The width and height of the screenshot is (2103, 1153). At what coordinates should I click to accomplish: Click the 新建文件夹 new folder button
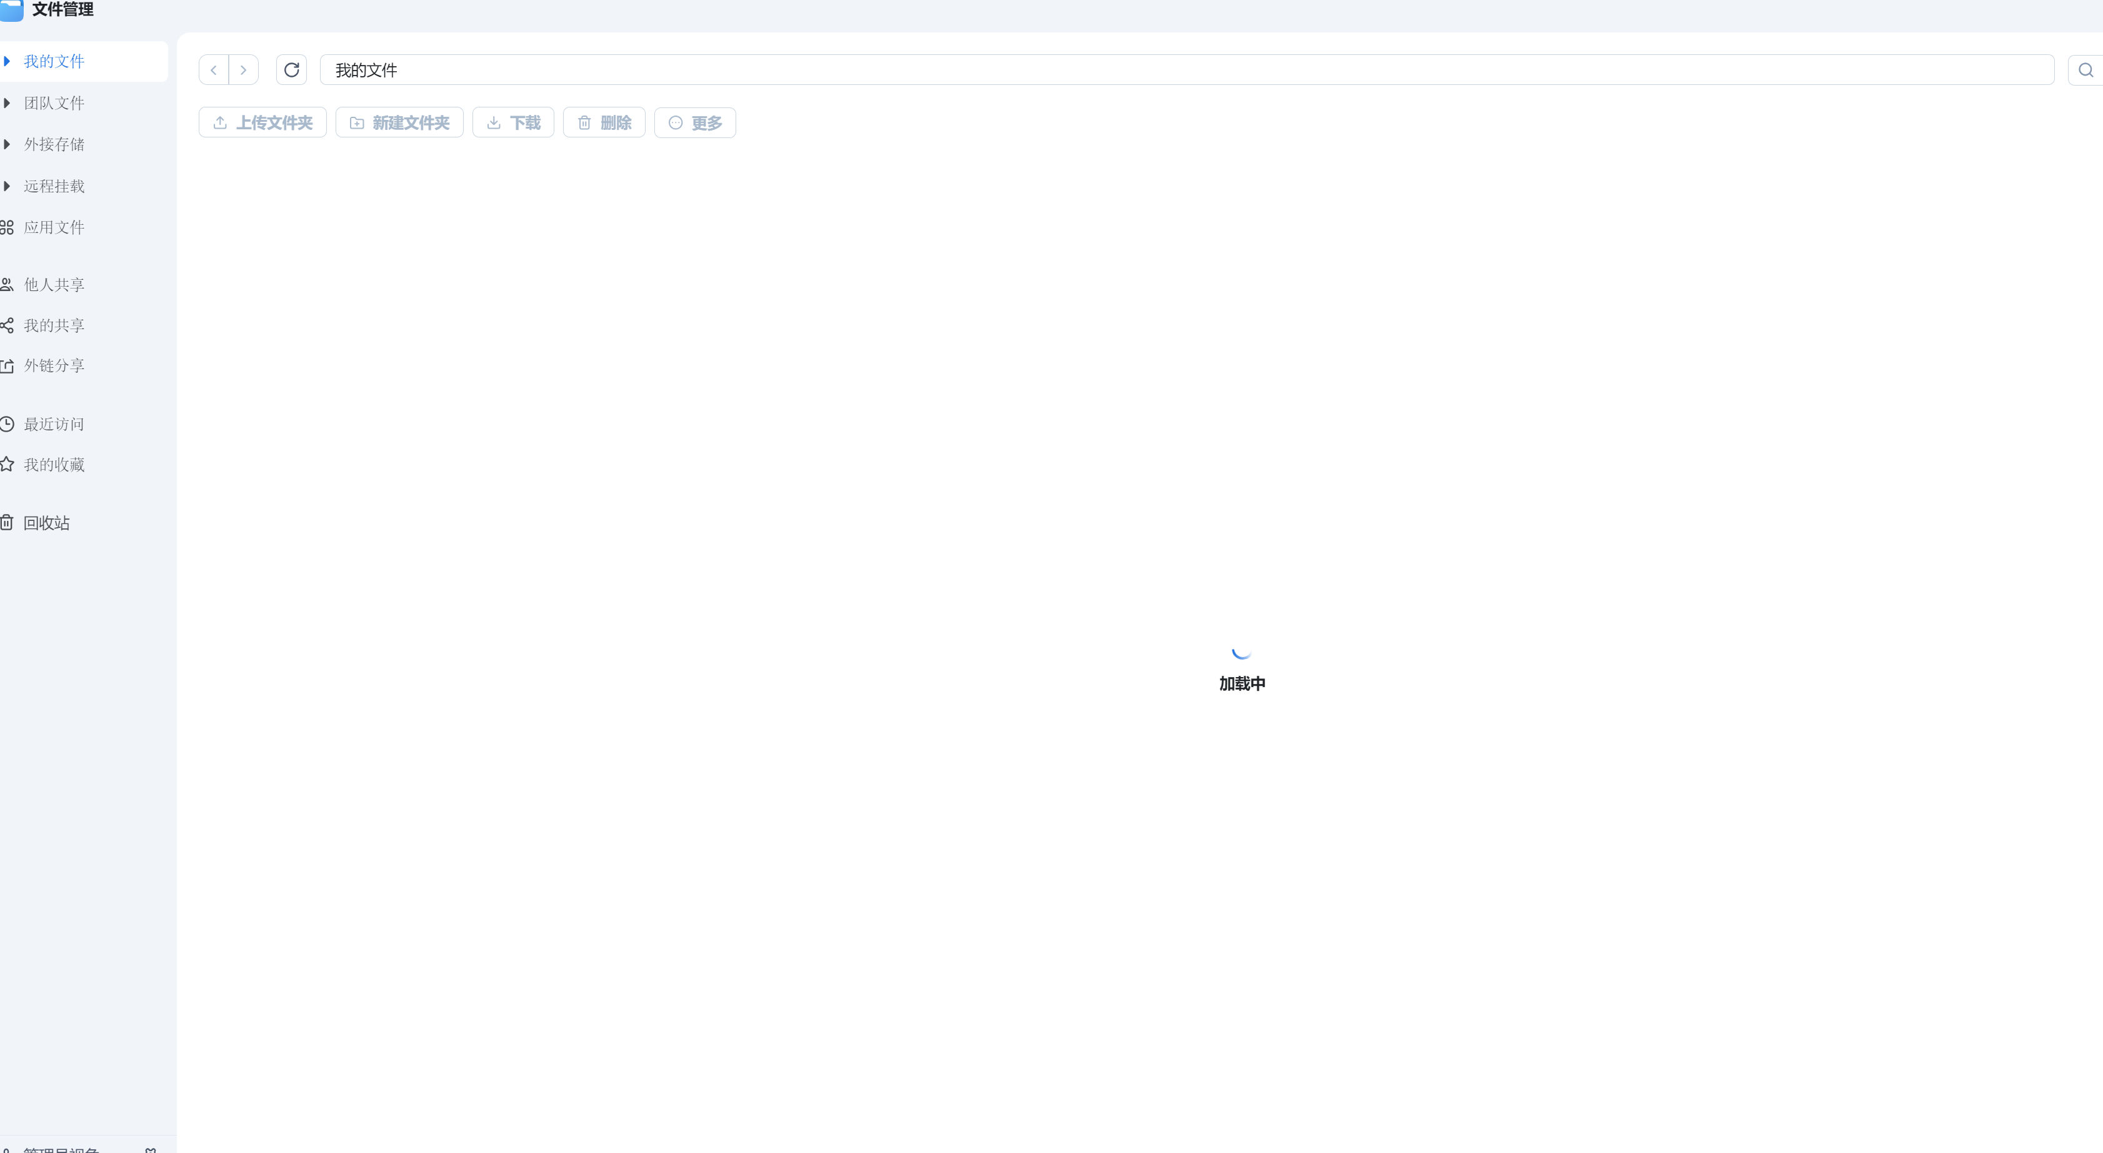coord(399,123)
